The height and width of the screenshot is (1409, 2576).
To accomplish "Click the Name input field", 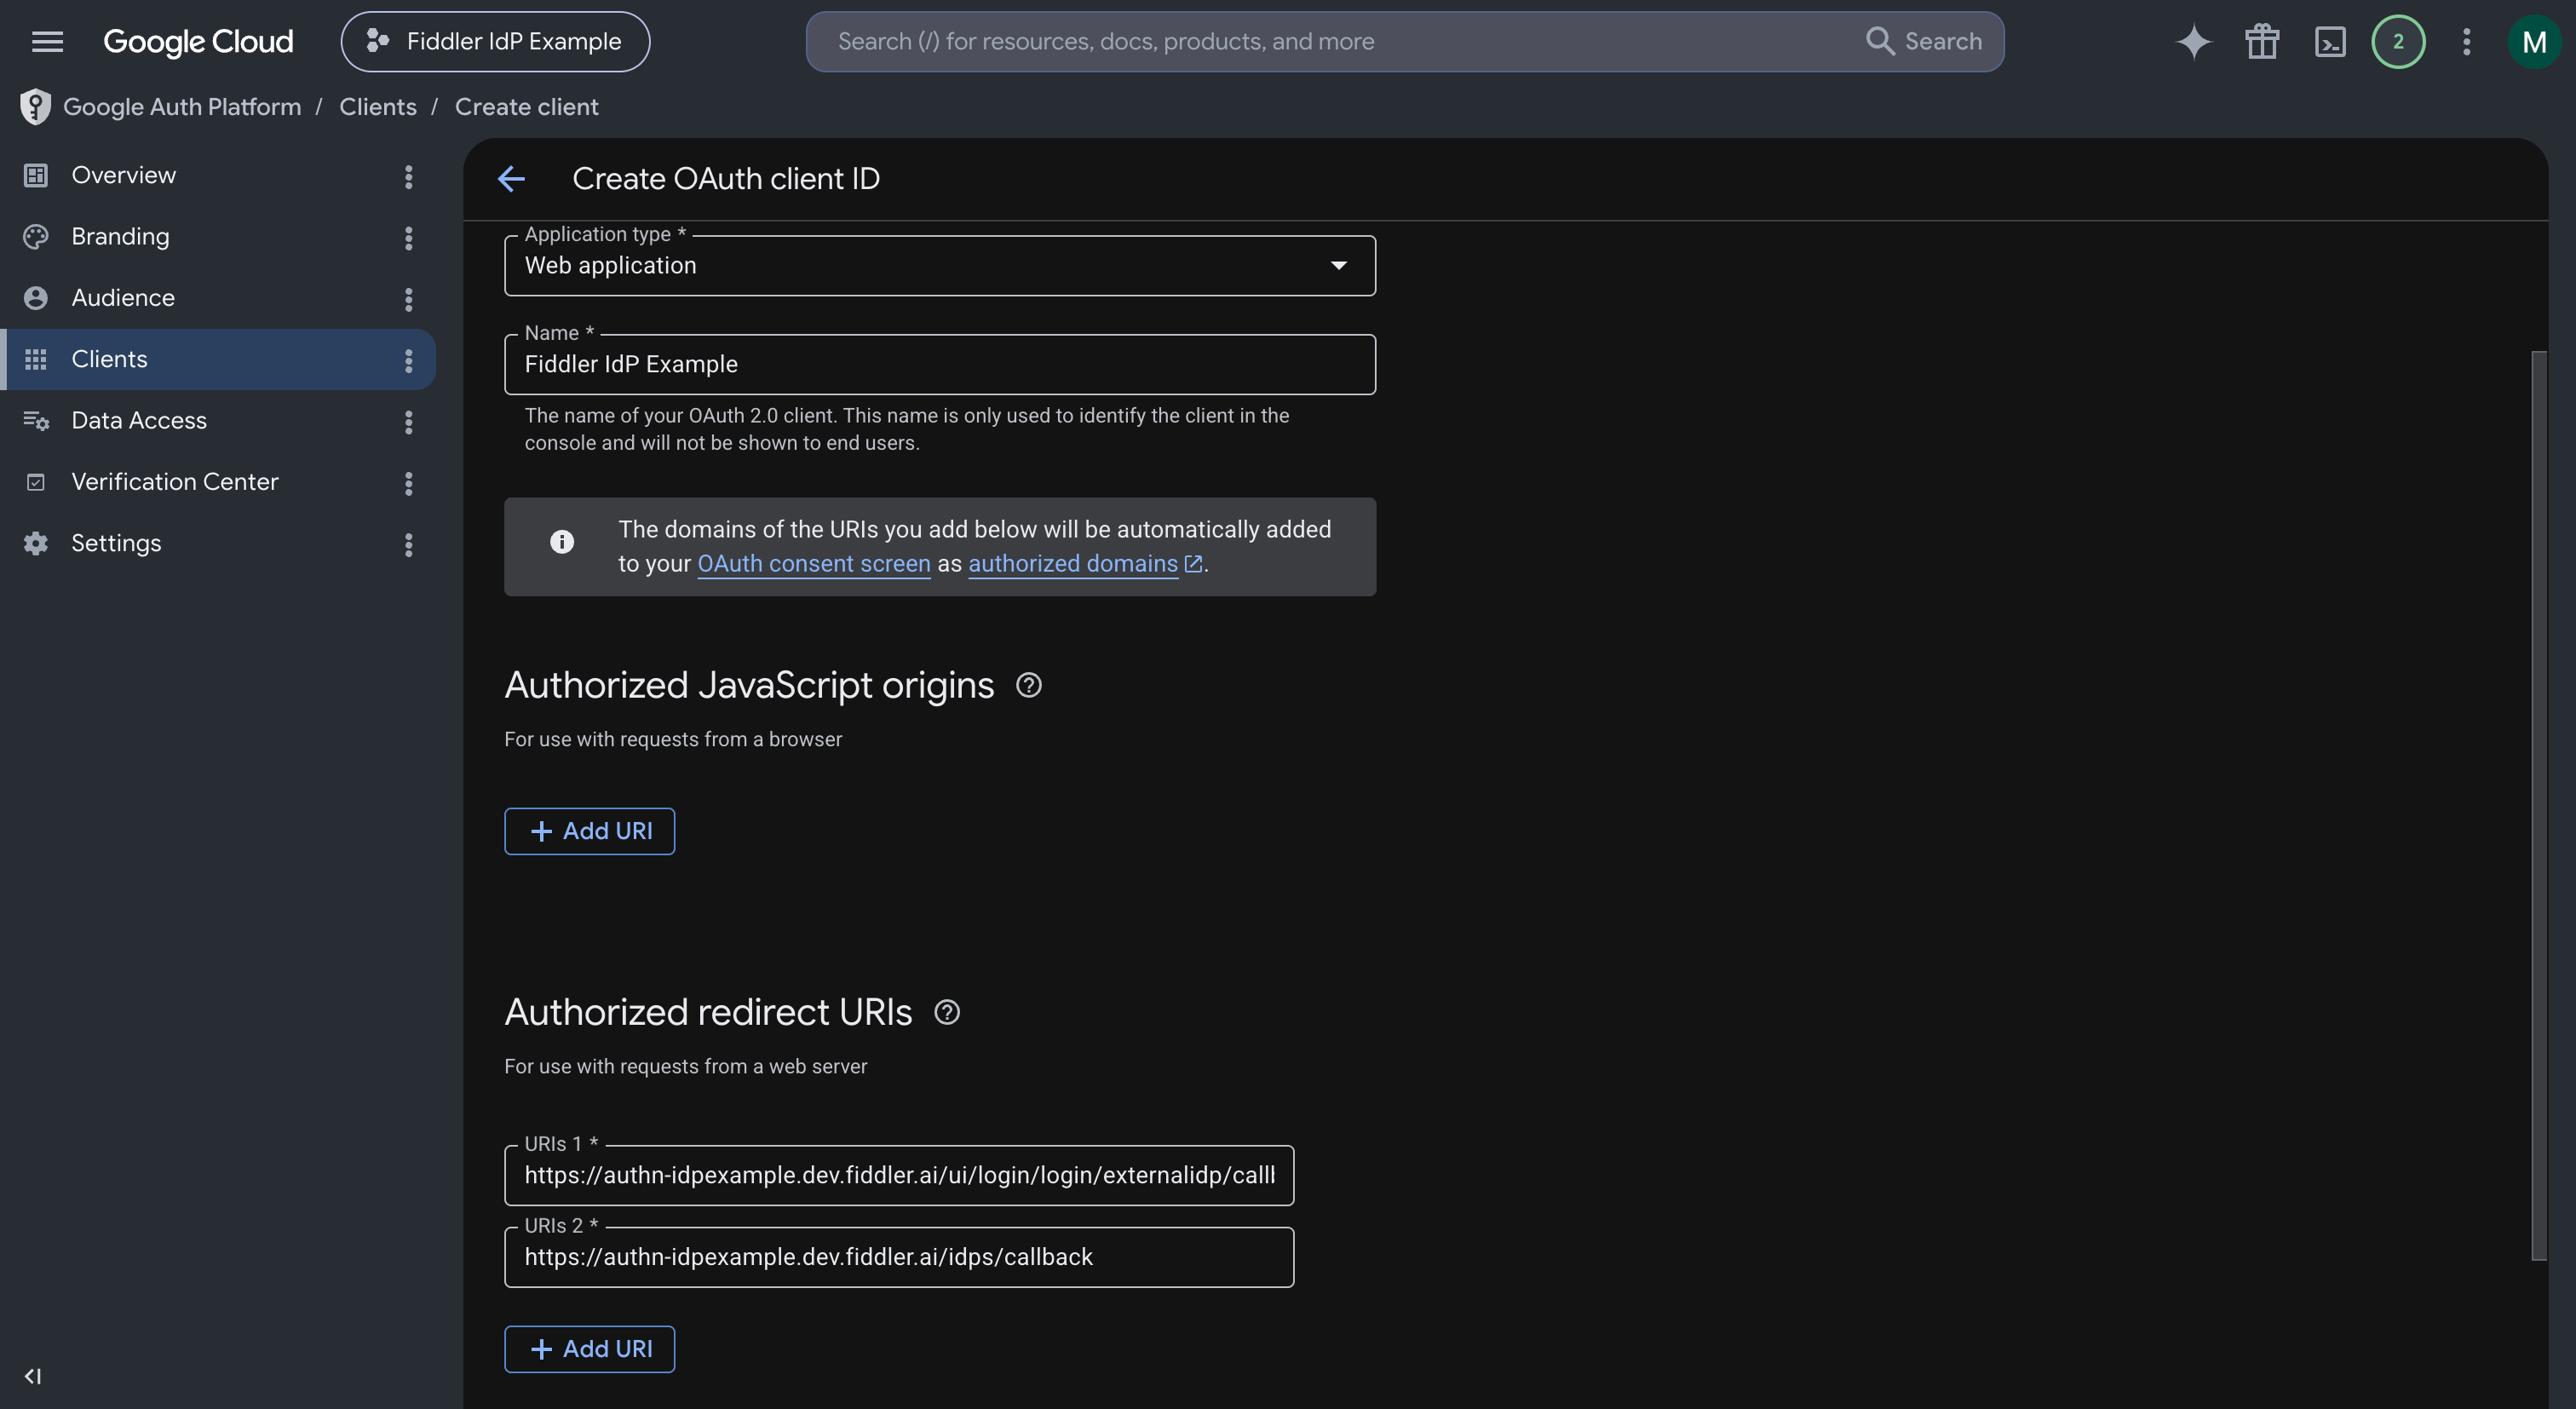I will pyautogui.click(x=940, y=364).
